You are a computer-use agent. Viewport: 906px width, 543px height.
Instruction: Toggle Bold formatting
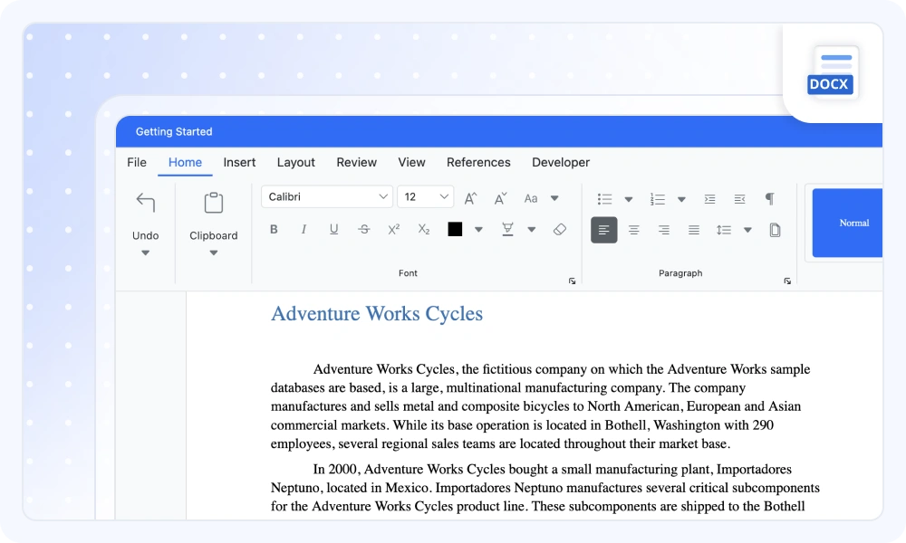tap(274, 230)
